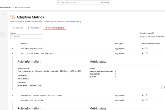
Task: Click the partially visible button at right edge
Action: click(x=163, y=87)
